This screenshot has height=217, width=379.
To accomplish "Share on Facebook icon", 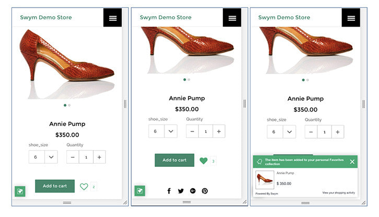I will (169, 191).
